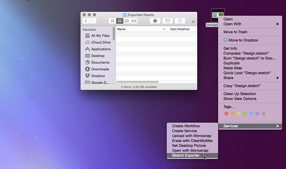The height and width of the screenshot is (169, 286).
Task: Click the Get Info toolbar icon
Action: (x=155, y=21)
